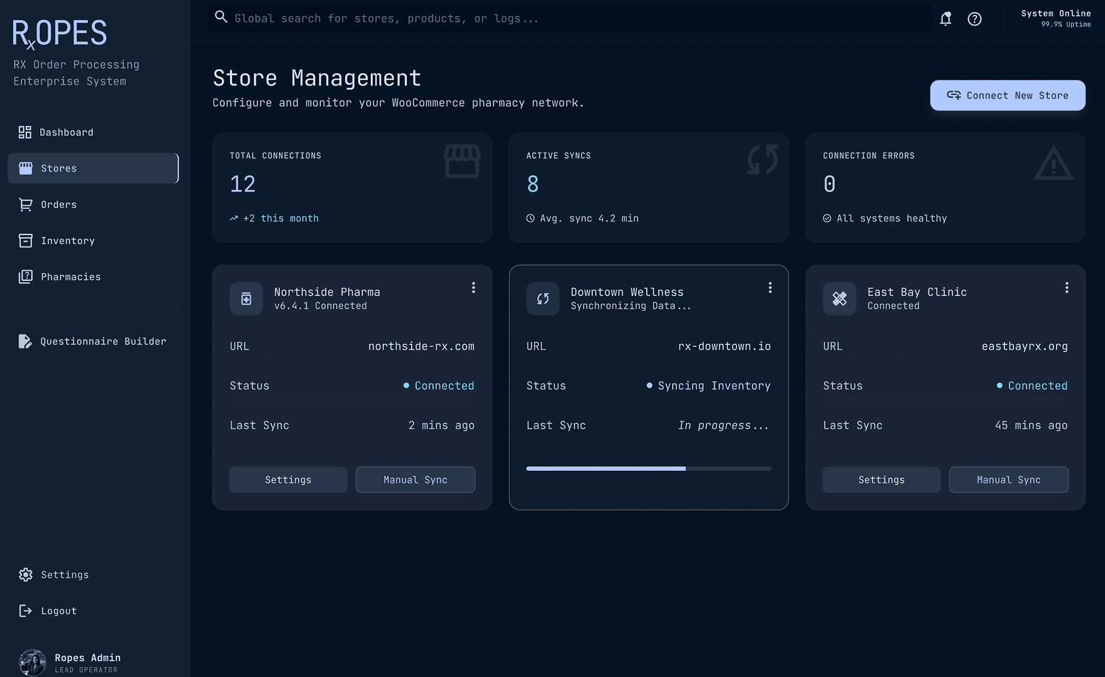Select Stores in the sidebar
This screenshot has height=677, width=1105.
pos(93,168)
